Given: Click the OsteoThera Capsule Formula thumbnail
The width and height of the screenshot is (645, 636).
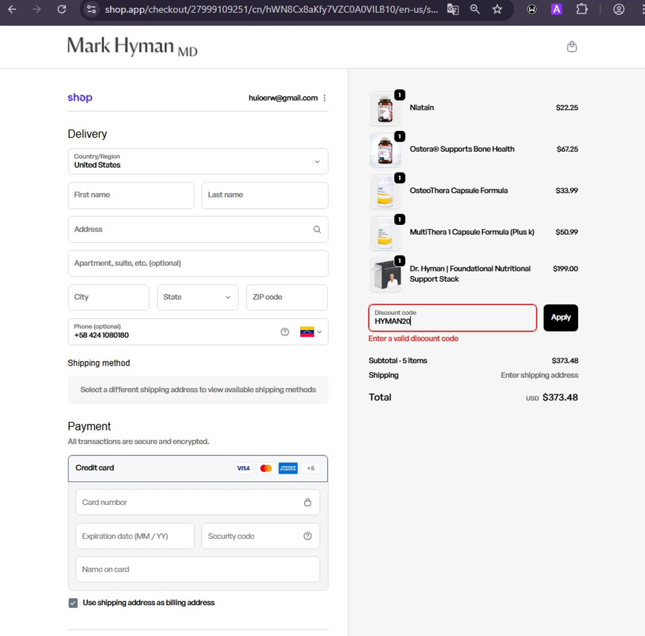Looking at the screenshot, I should point(385,191).
